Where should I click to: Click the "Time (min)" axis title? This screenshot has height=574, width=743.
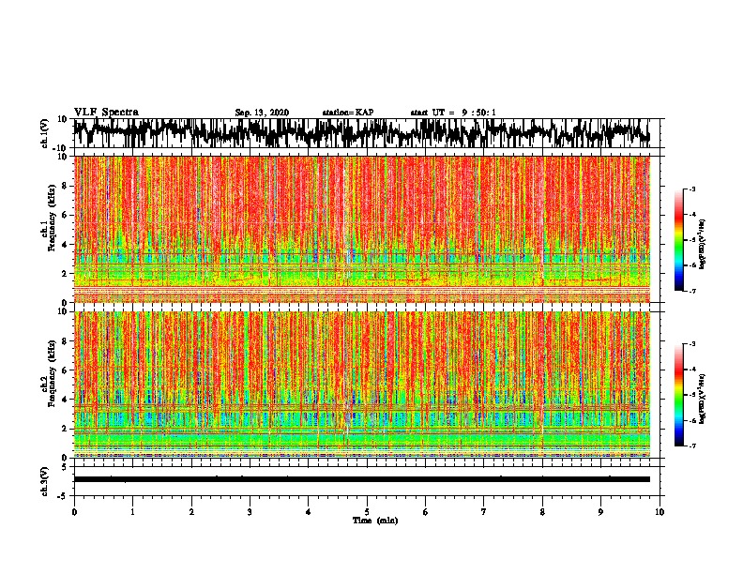[375, 521]
